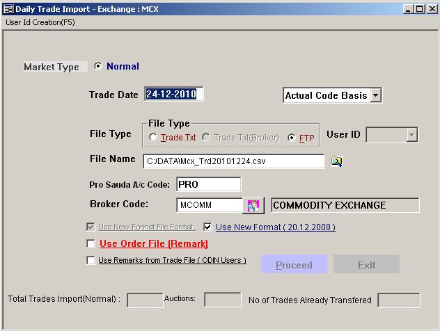This screenshot has width=440, height=331.
Task: Open the User ID dropdown list
Action: click(x=411, y=135)
